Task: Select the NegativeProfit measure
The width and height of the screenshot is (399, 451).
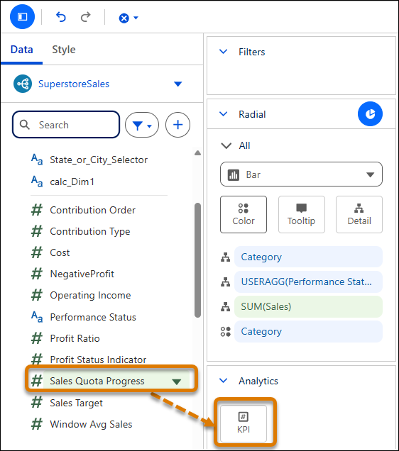Action: (82, 274)
